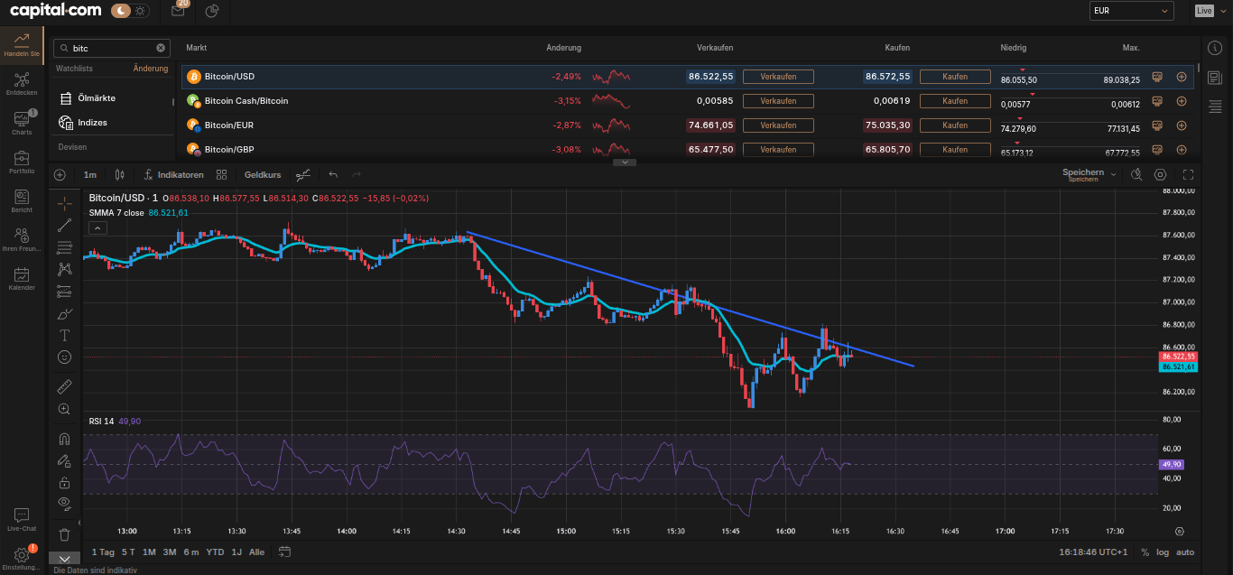Remove drawings using the trash icon

click(64, 534)
